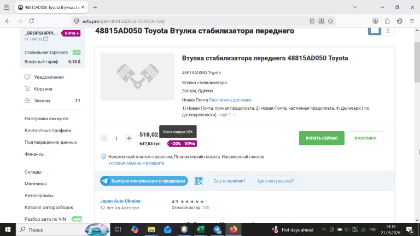
Task: Open Магазины section
Action: pos(36,184)
